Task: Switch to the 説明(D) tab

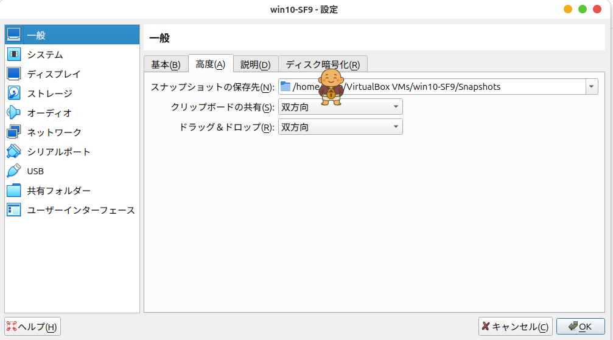Action: (x=255, y=65)
